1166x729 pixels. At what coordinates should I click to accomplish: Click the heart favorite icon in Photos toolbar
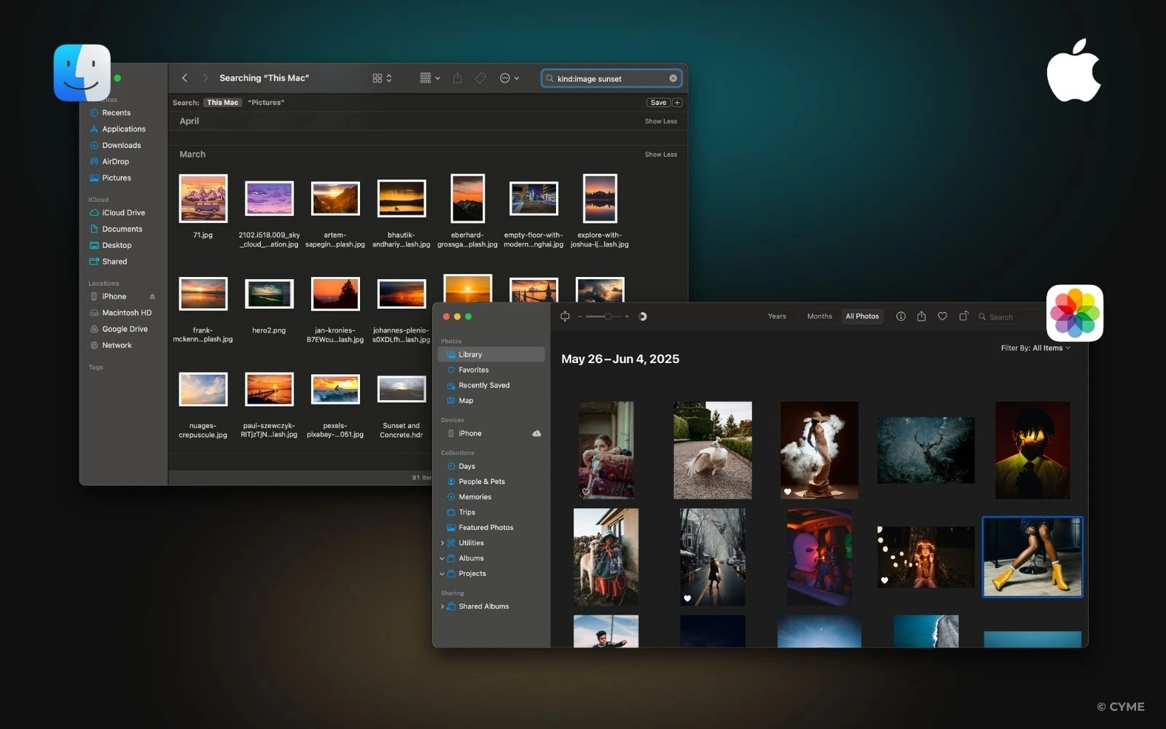click(942, 316)
